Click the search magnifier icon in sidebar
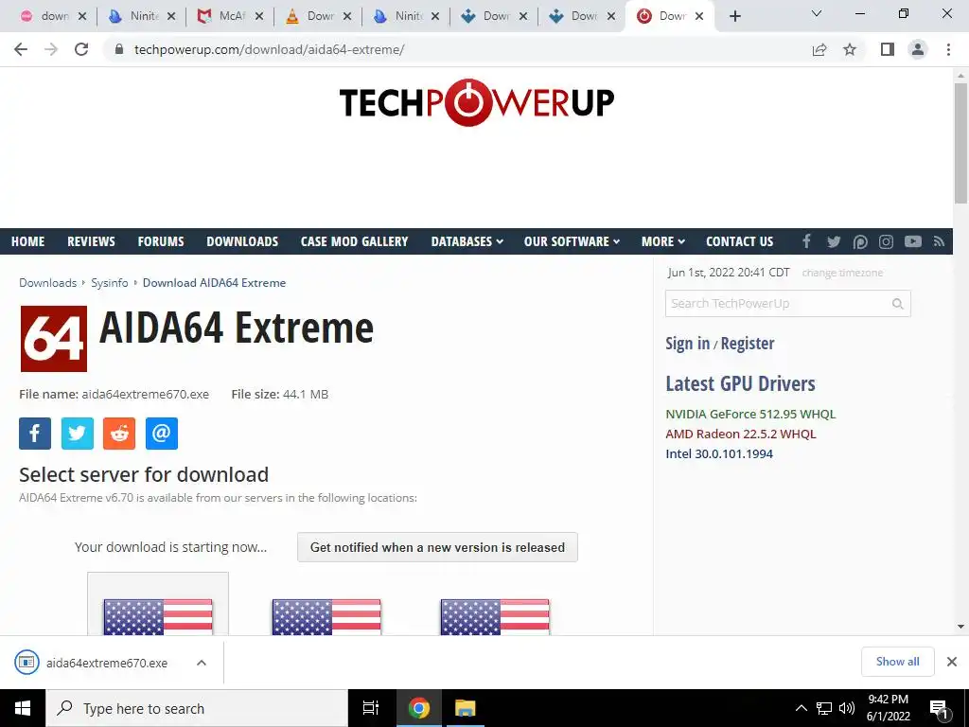Screen dimensions: 969x727 [x=897, y=304]
